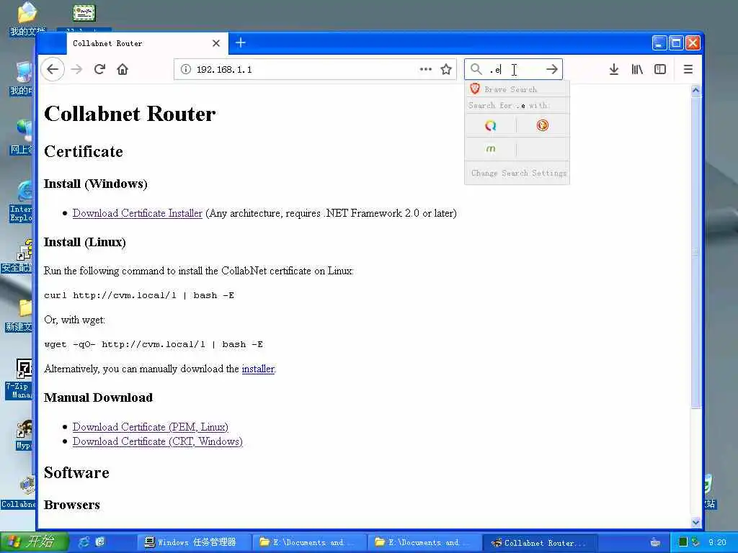
Task: Open Download Certificate (CRT, Windows) link
Action: coord(158,441)
